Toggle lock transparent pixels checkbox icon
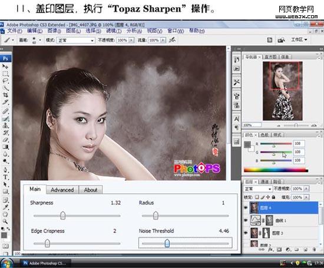324x268 pixels. click(257, 197)
